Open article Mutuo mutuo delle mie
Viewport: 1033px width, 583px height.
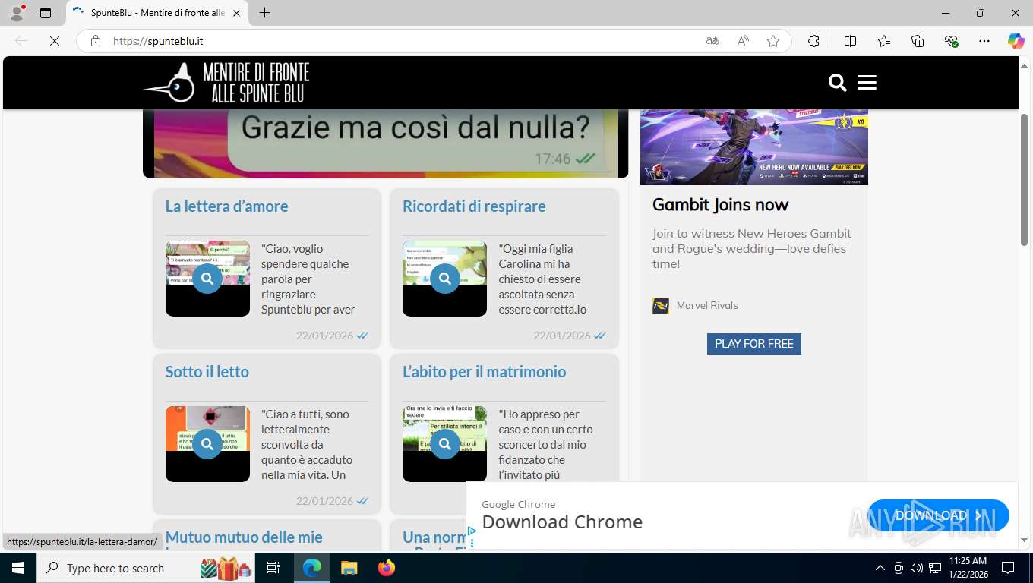pos(244,537)
